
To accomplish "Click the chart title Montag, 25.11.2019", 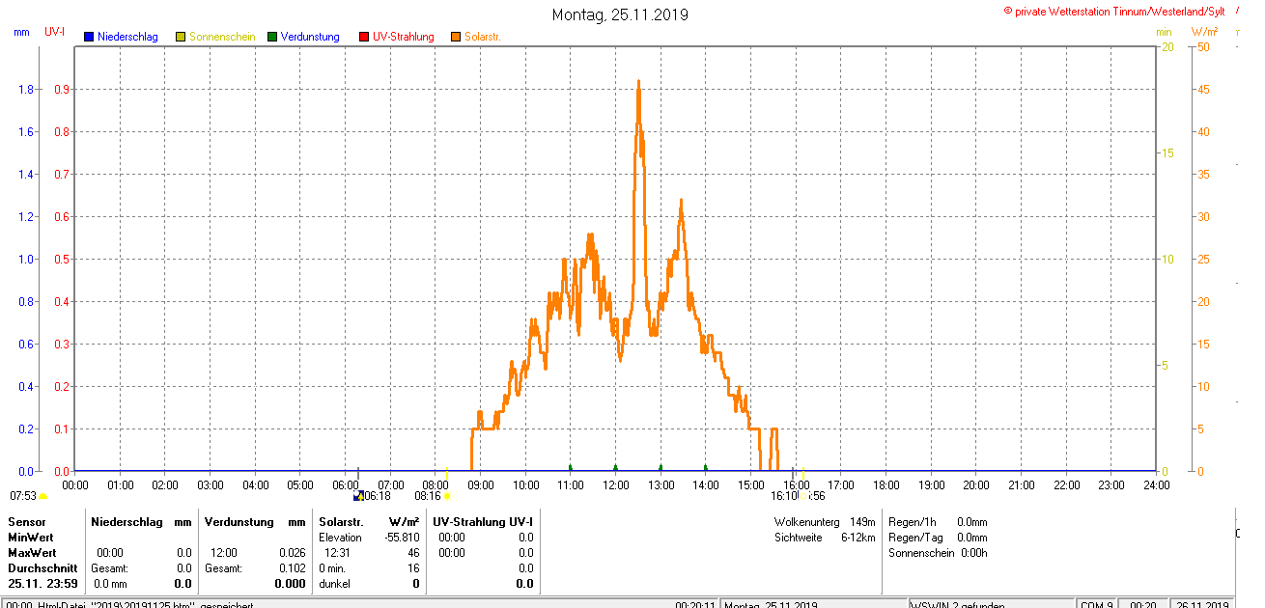I will click(x=620, y=14).
